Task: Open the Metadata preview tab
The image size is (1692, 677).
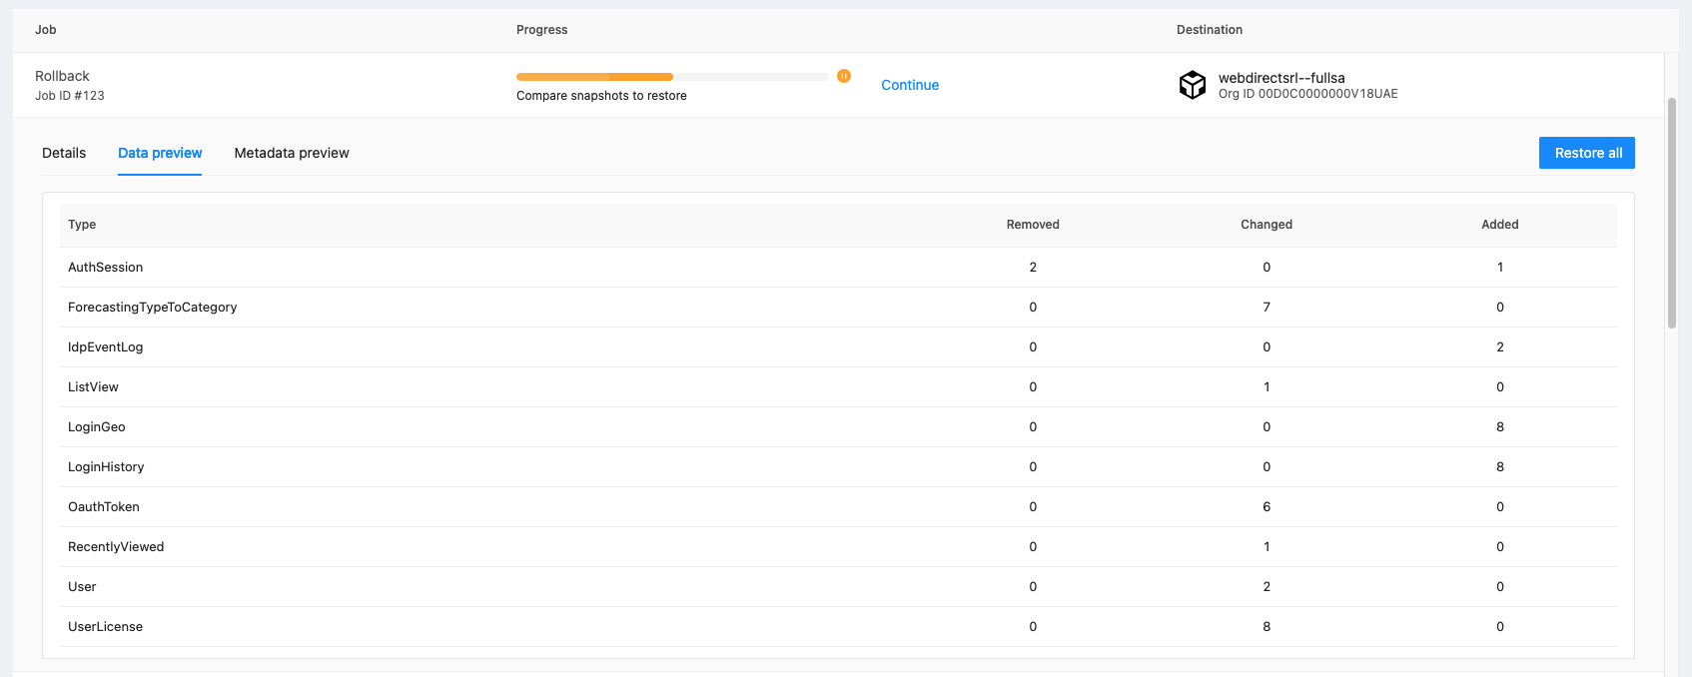Action: [292, 153]
